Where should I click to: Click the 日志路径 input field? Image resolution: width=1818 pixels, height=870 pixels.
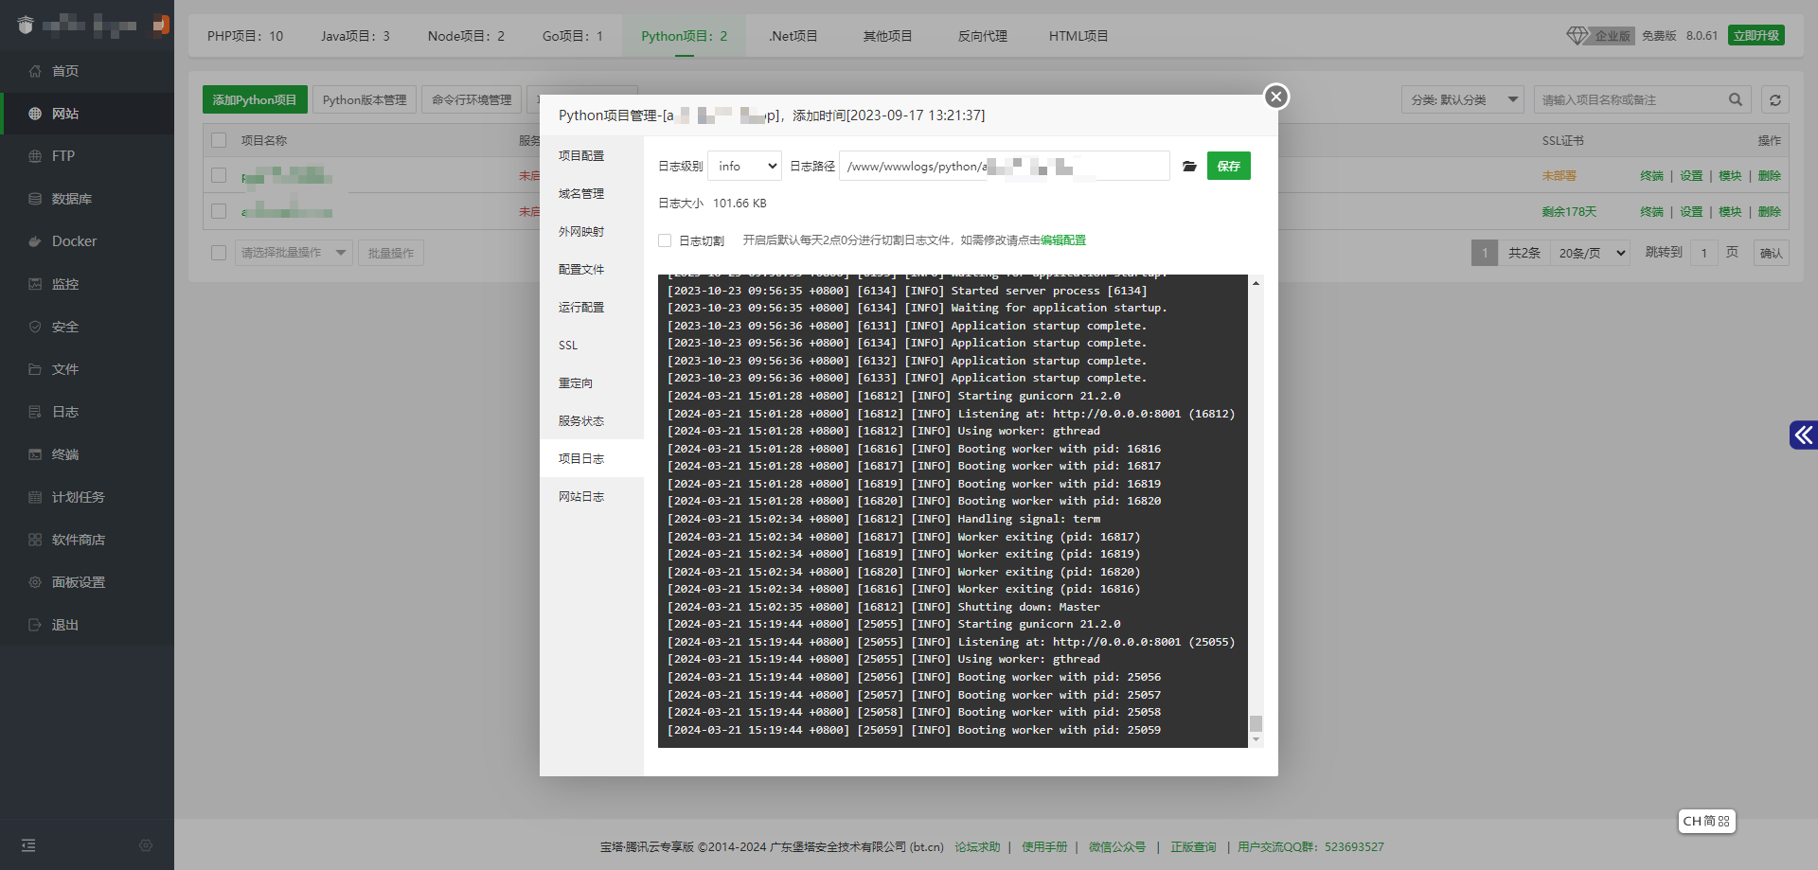pyautogui.click(x=1005, y=166)
